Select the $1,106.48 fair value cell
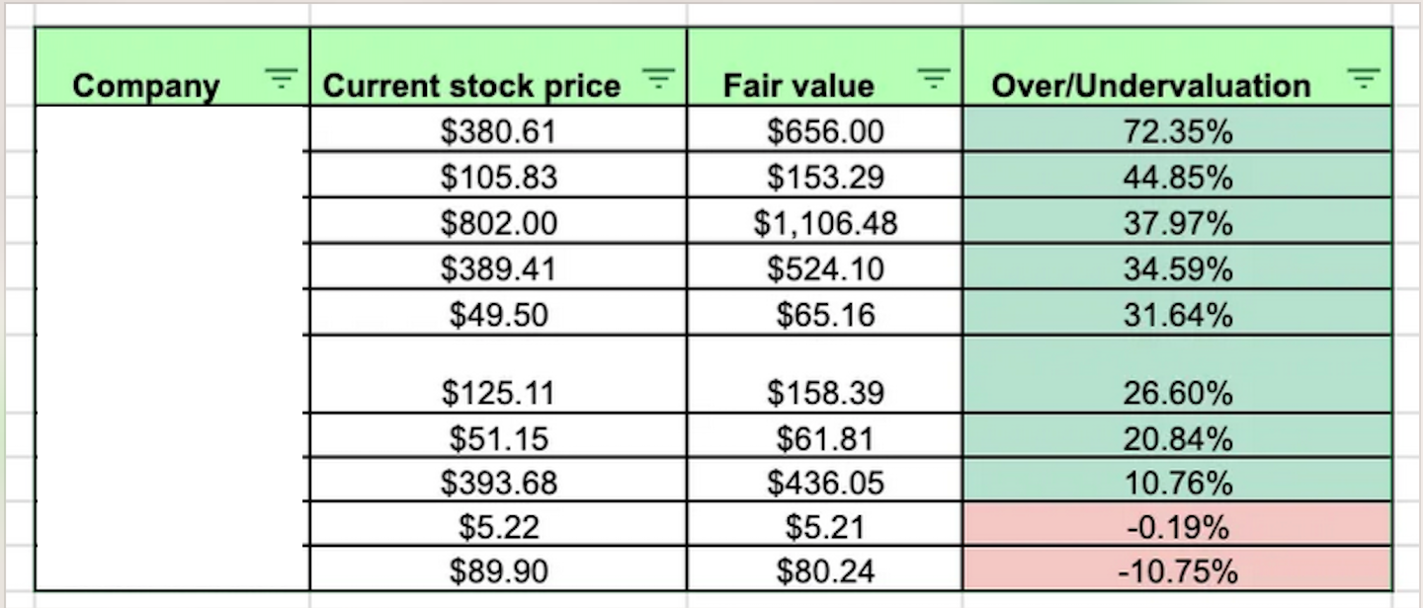Image resolution: width=1423 pixels, height=608 pixels. 822,223
